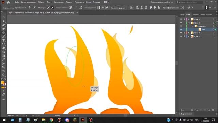Click the Home icon

[8, 2]
